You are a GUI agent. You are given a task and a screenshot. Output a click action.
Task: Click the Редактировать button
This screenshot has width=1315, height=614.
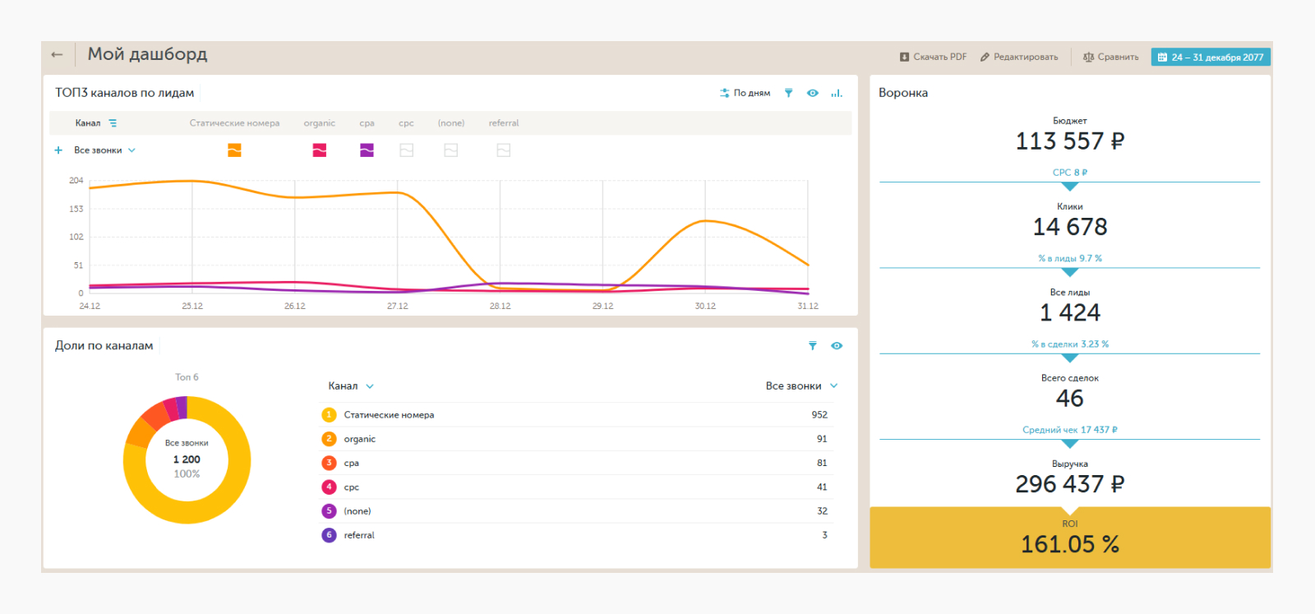click(x=1019, y=57)
